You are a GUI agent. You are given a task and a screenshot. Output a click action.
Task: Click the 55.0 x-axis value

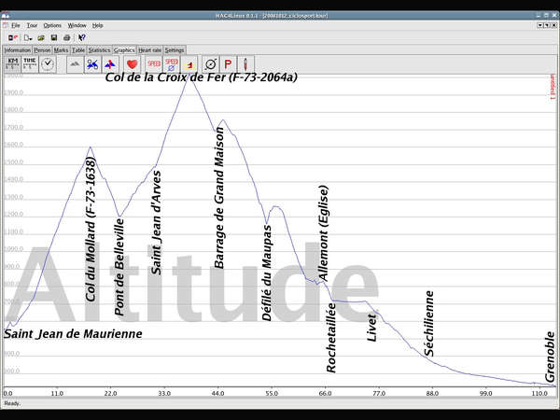point(272,394)
